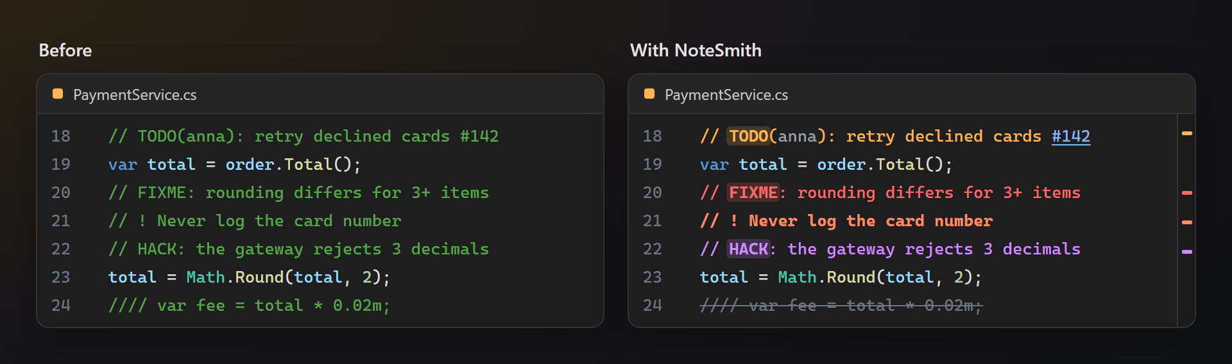Viewport: 1232px width, 364px height.
Task: Click line number 24 in NoteSmith panel
Action: tap(653, 306)
